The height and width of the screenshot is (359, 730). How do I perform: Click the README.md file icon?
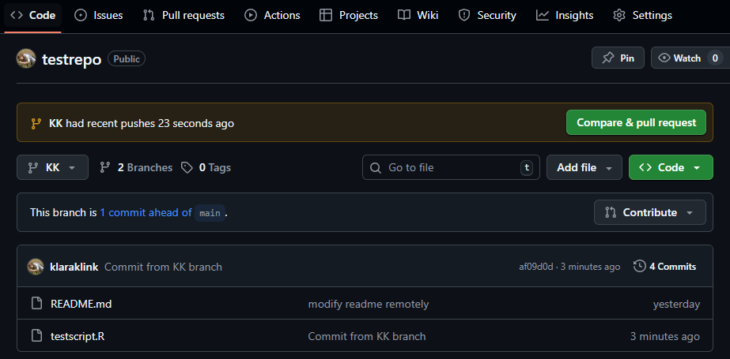(x=36, y=304)
